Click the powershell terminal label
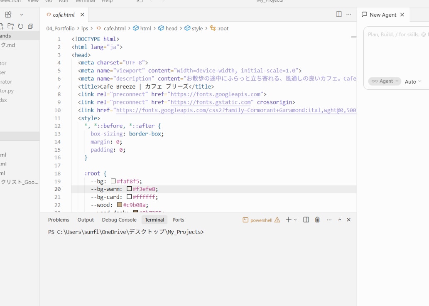The image size is (429, 306). (x=261, y=220)
